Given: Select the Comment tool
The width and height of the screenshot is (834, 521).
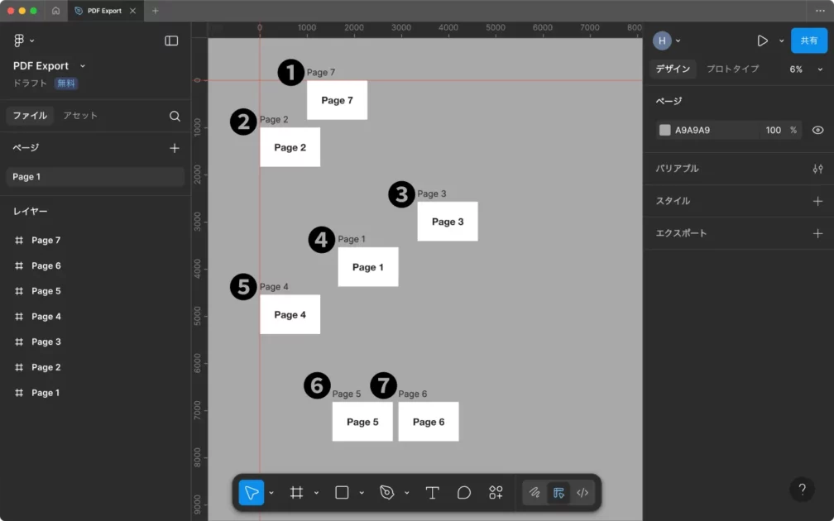Looking at the screenshot, I should (x=464, y=493).
